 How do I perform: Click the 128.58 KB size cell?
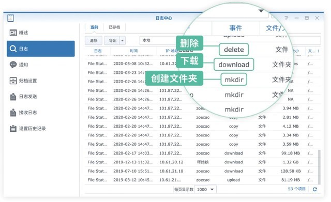pos(291,171)
